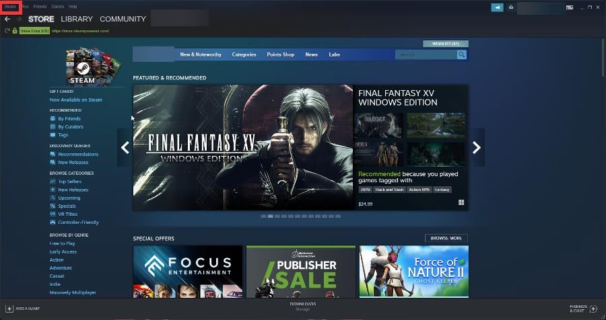
Task: Click the Controller-Friendly gamepad icon
Action: (x=53, y=222)
